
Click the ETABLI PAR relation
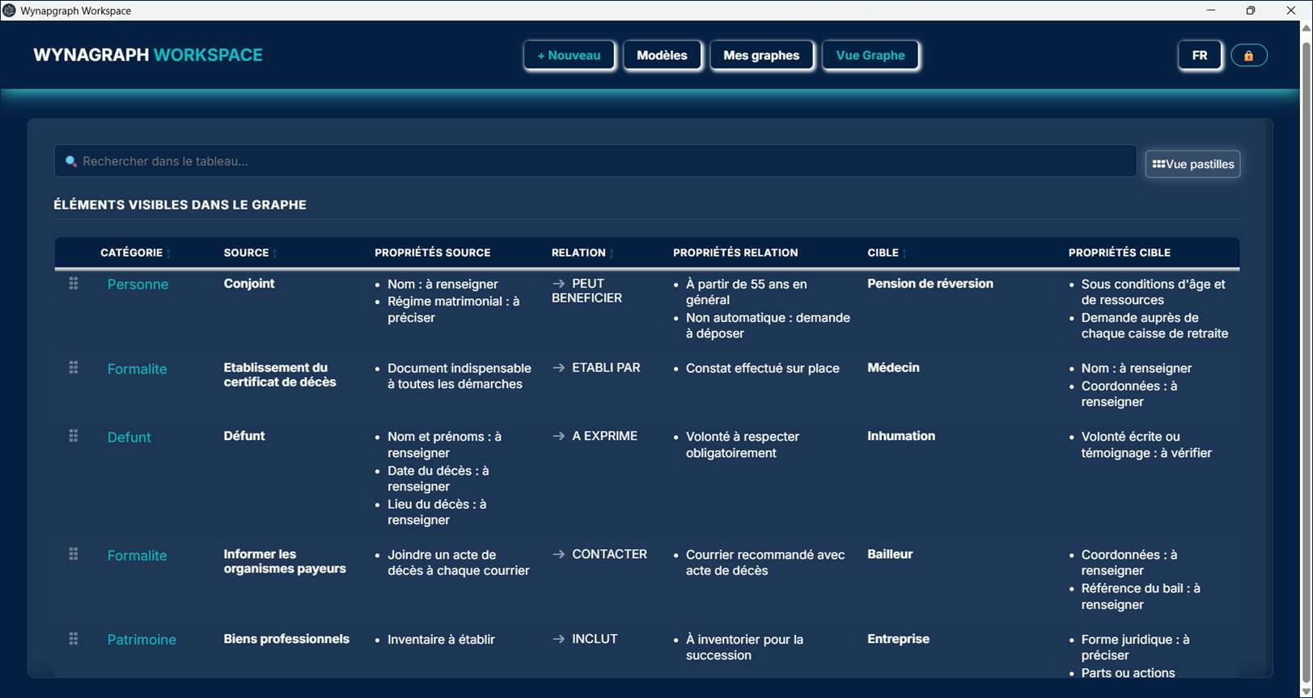tap(596, 368)
